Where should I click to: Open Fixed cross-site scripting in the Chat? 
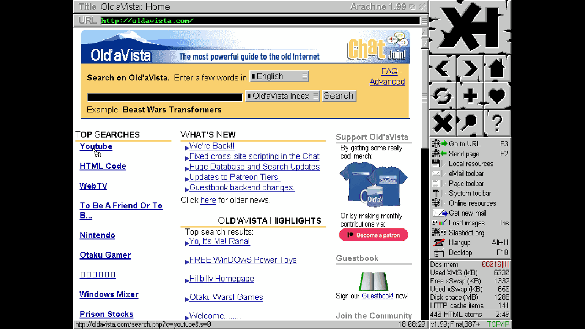pyautogui.click(x=255, y=156)
